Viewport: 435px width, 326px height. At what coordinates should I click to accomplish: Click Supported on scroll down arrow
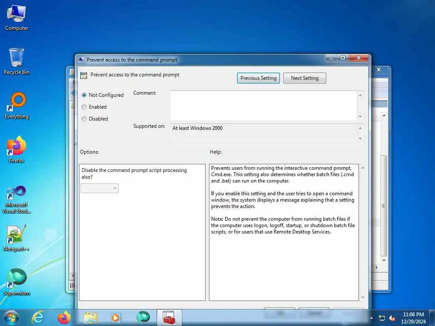click(x=360, y=138)
